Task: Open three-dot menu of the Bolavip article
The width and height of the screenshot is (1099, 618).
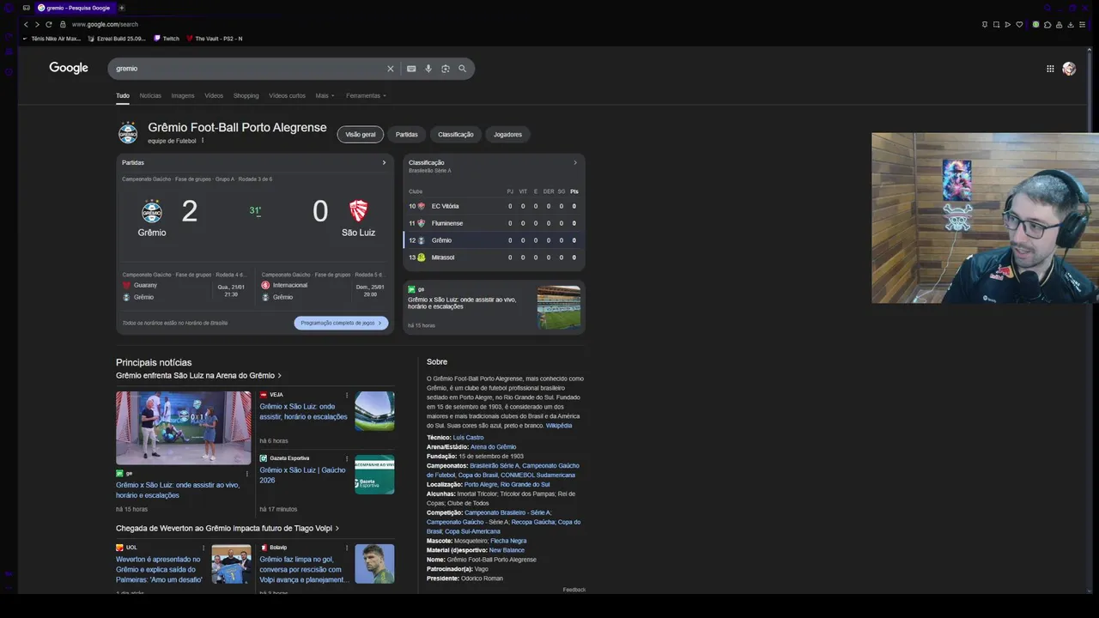Action: [x=347, y=548]
